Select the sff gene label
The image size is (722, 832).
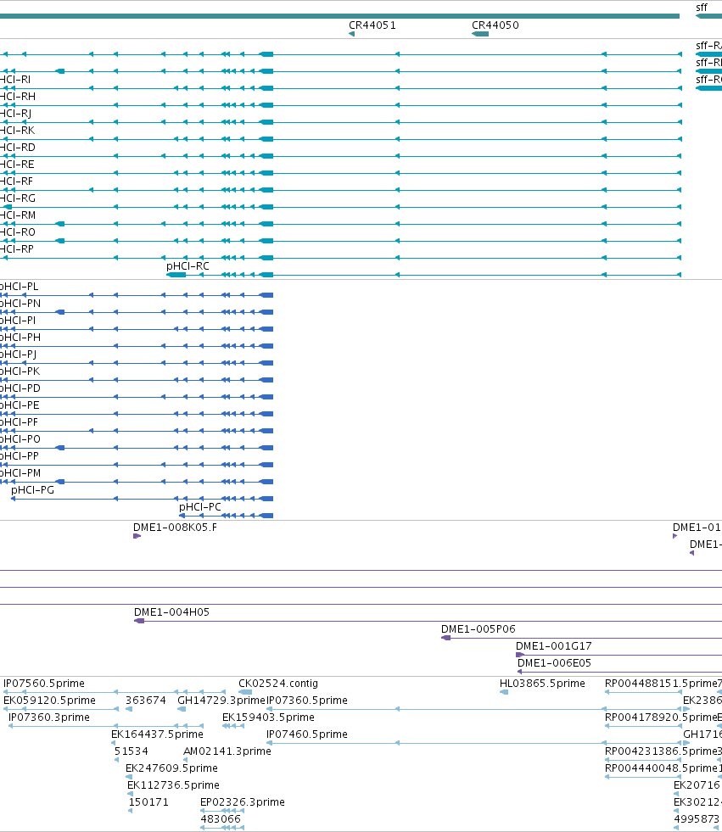pyautogui.click(x=702, y=8)
